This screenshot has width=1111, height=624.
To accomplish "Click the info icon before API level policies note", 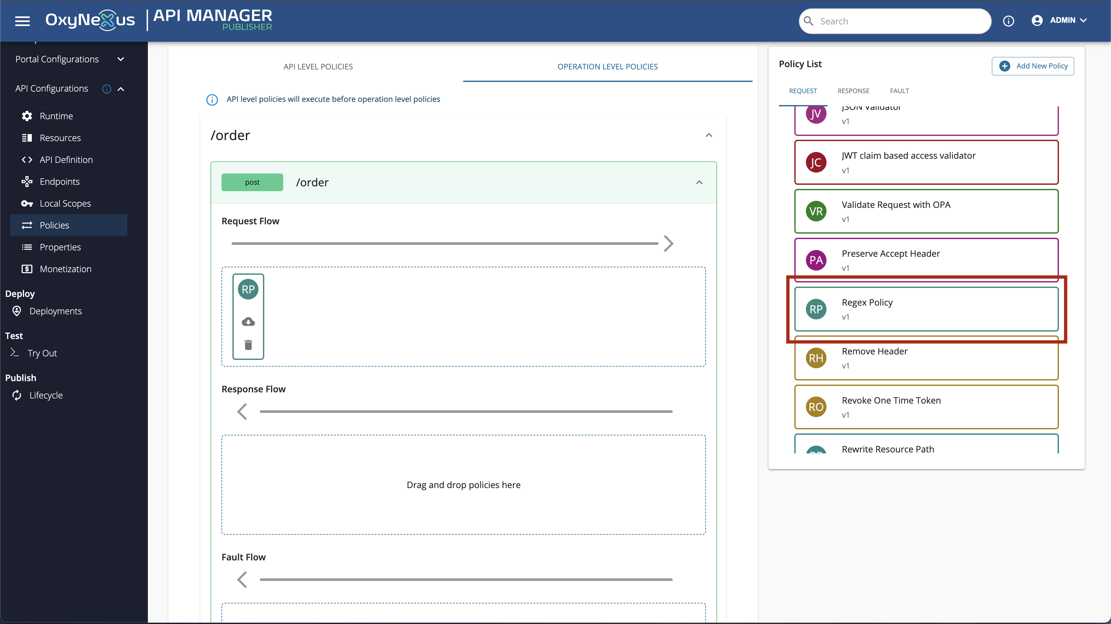I will 212,100.
